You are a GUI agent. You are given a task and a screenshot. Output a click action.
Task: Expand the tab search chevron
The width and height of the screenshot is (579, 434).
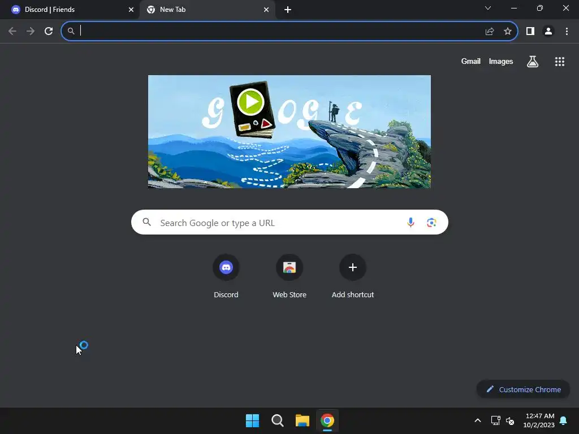pos(488,8)
